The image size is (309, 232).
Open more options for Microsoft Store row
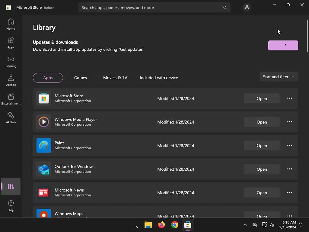[289, 98]
